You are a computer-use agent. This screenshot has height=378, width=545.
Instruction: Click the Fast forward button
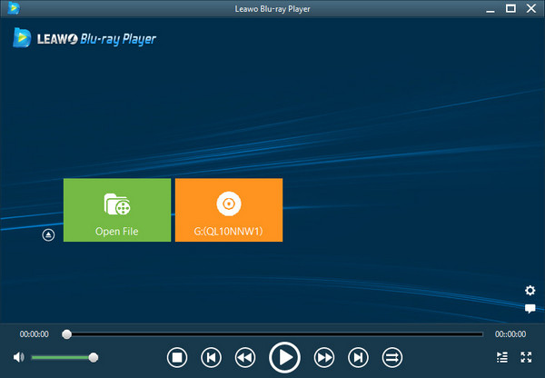(324, 357)
